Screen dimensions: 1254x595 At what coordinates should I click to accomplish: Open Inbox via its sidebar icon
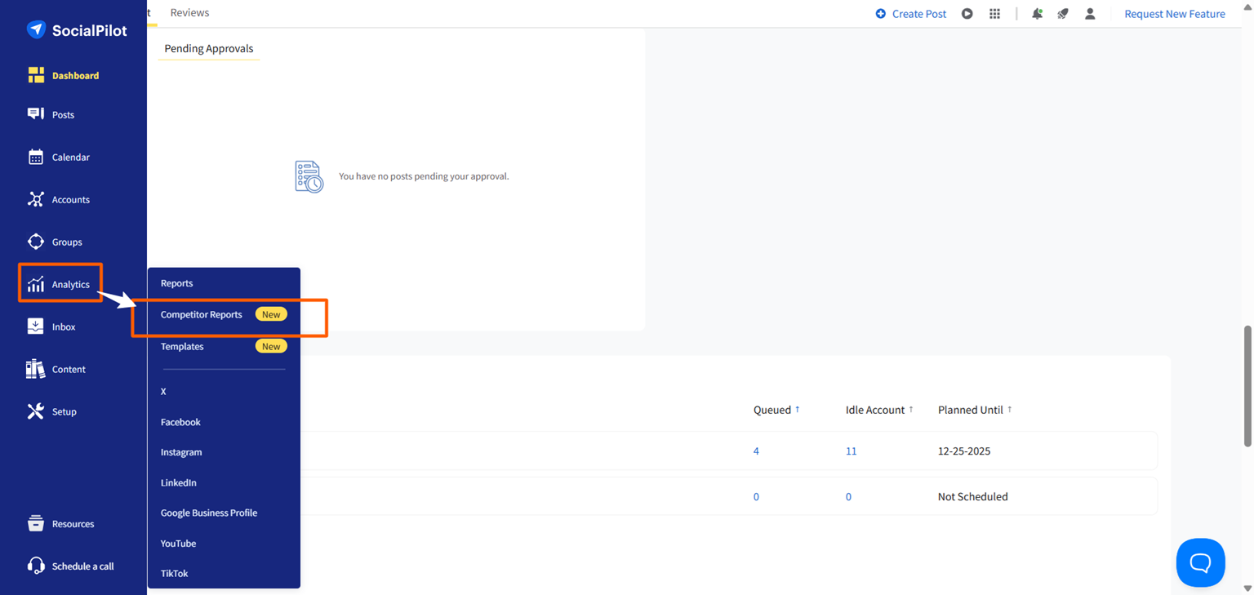[x=36, y=326]
